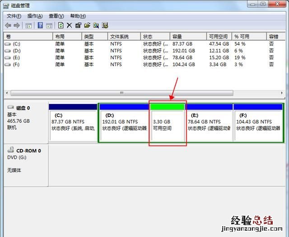Open the Properties toolbar icon
The height and width of the screenshot is (237, 289).
point(78,25)
